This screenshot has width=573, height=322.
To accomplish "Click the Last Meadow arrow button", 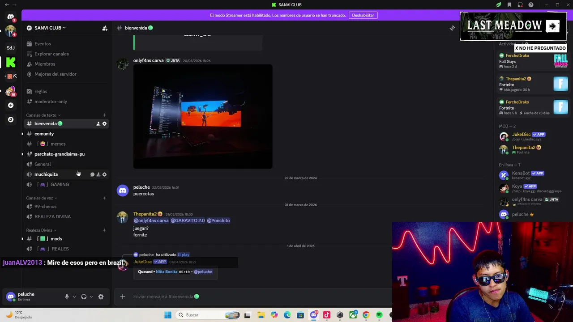I will (x=553, y=26).
